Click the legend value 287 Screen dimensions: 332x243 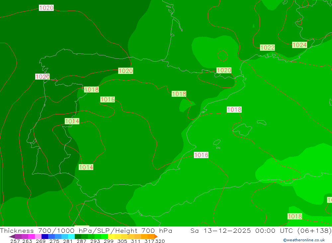pos(81,241)
